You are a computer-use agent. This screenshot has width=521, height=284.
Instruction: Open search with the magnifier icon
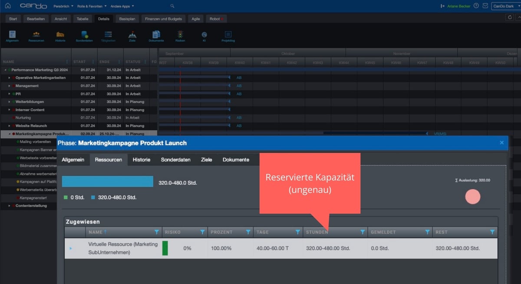point(172,6)
